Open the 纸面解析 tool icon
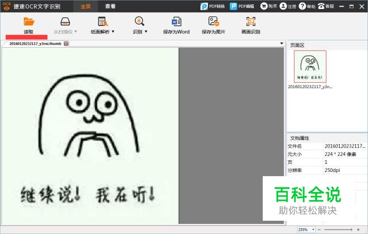Screen dimensions: 368x234 pyautogui.click(x=103, y=22)
